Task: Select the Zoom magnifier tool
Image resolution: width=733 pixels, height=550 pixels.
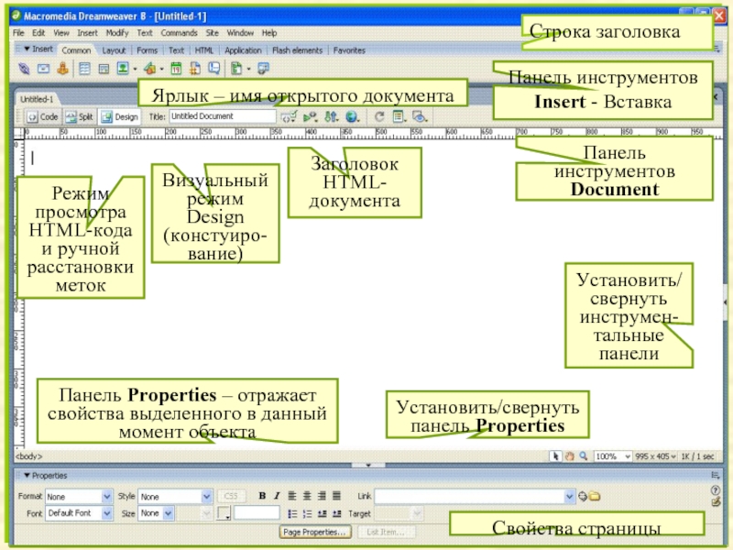Action: [x=584, y=456]
